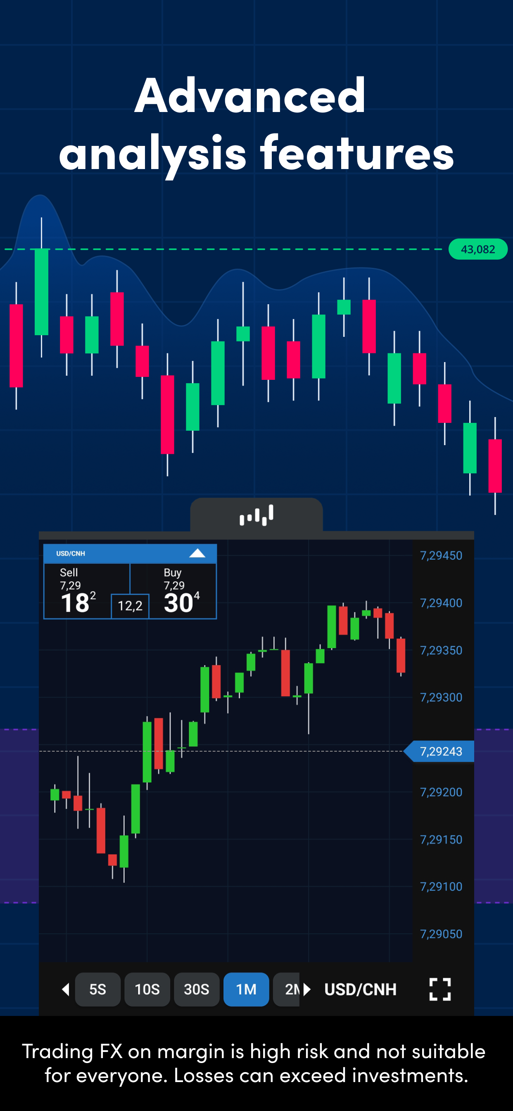Tap the 7,29100 level on price scale
The width and height of the screenshot is (513, 1111).
coord(441,886)
